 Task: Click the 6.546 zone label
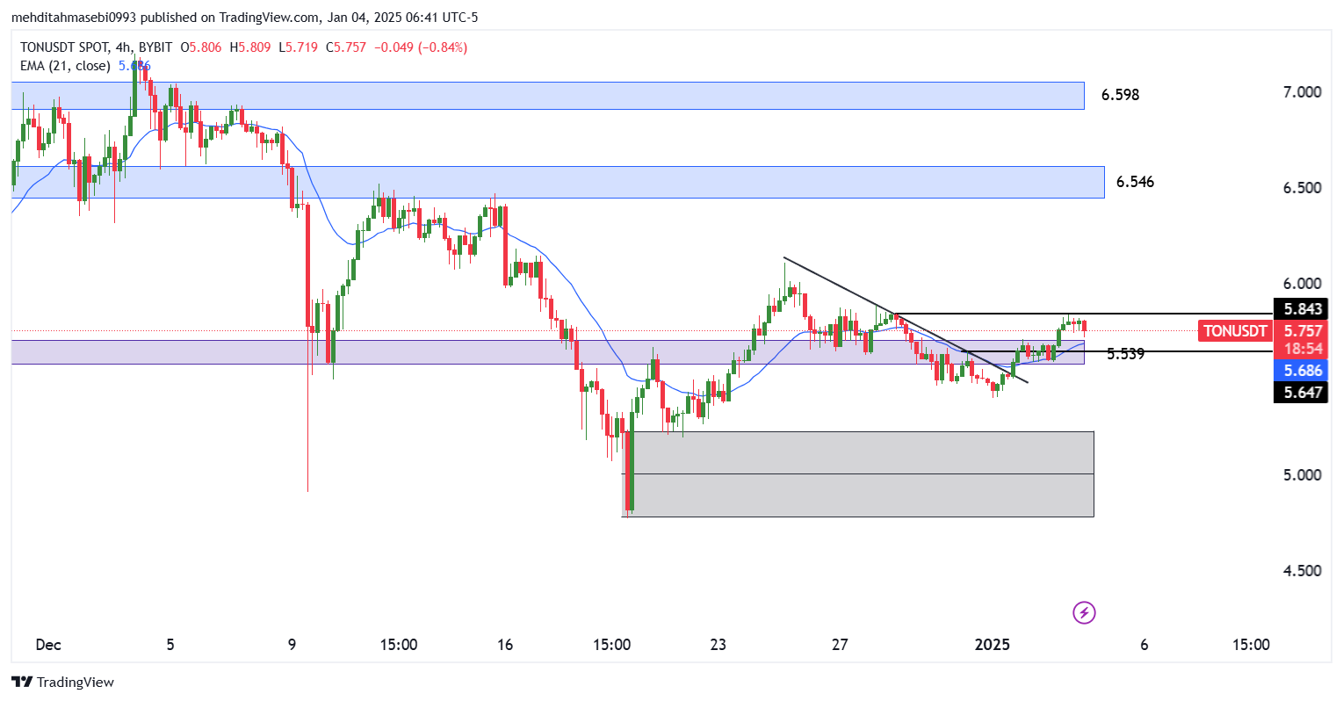1135,182
